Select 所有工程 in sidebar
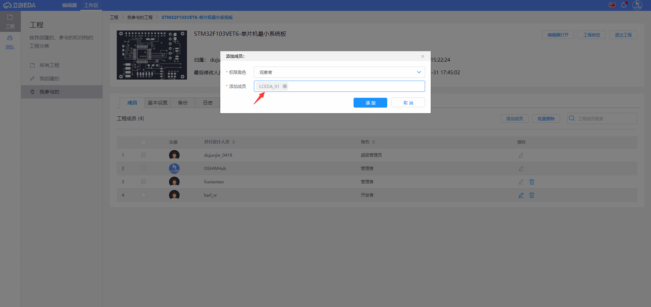 [x=62, y=65]
